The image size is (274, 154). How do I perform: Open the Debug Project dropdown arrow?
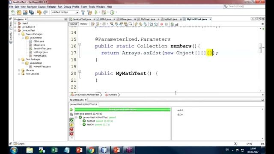pos(108,12)
